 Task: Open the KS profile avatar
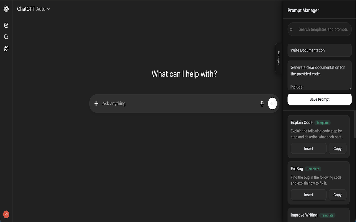pos(6,214)
